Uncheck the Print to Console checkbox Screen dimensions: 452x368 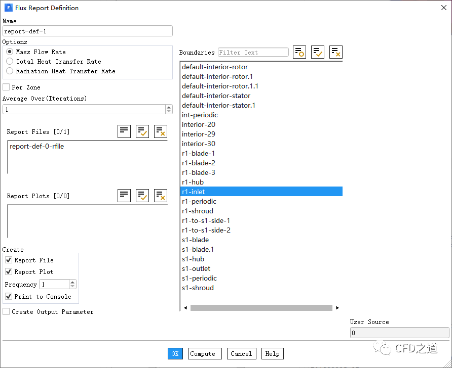coord(9,296)
